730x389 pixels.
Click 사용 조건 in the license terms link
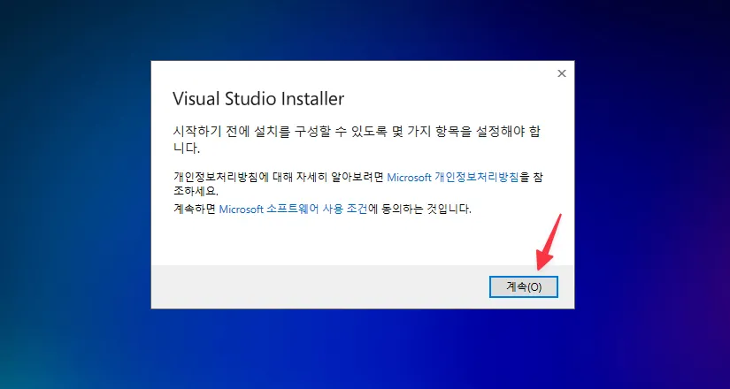pos(344,209)
